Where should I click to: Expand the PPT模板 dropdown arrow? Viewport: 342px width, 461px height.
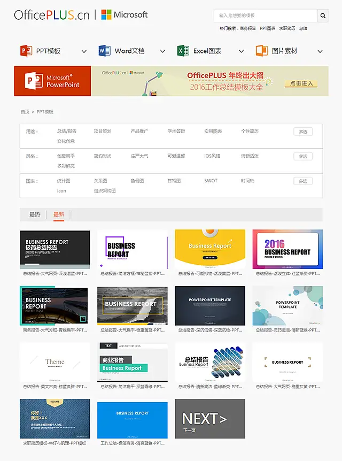tap(84, 51)
